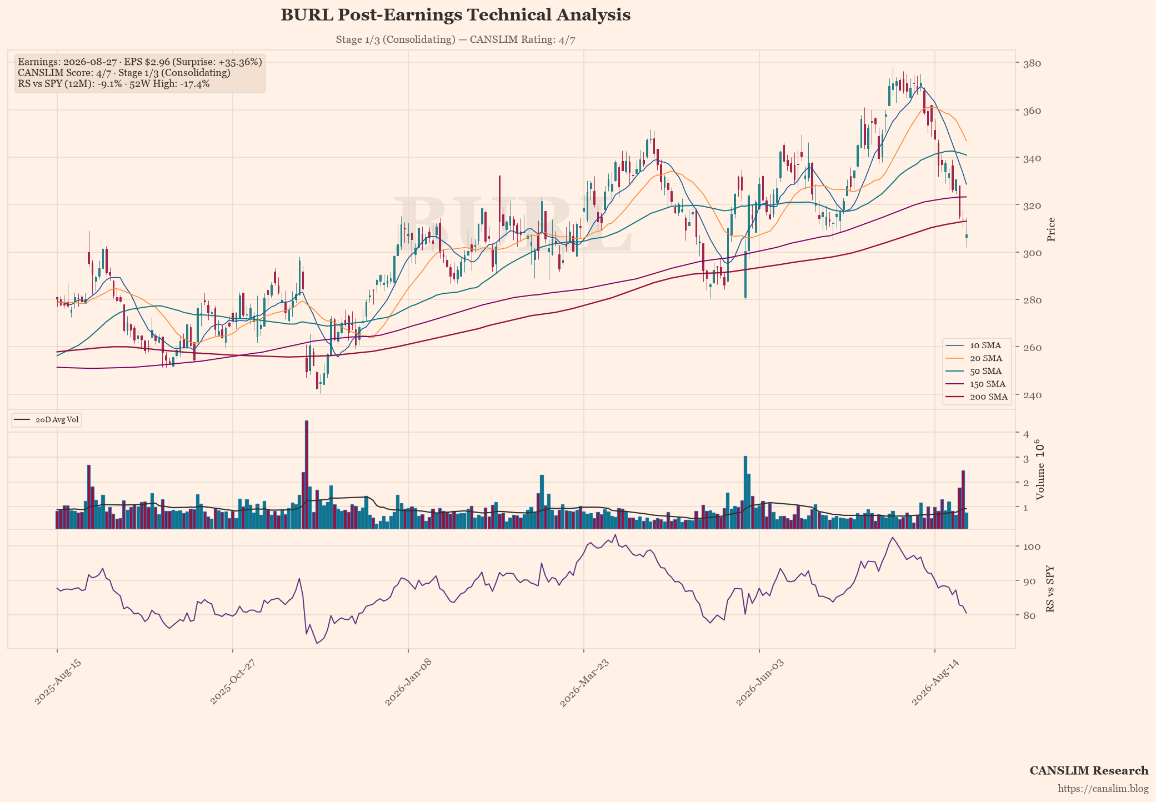Click the 360 price axis tick
The width and height of the screenshot is (1156, 802).
1032,111
